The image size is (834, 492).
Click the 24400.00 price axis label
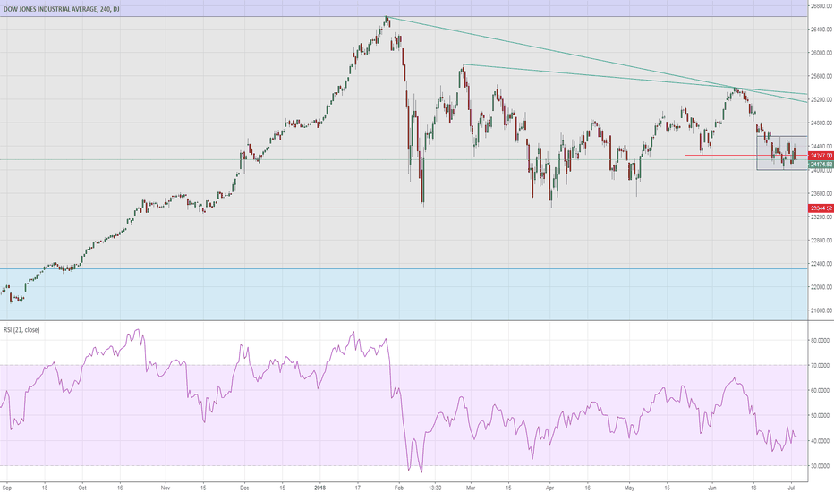click(x=821, y=147)
